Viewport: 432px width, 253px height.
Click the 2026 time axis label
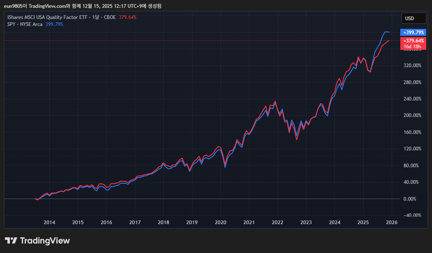click(392, 223)
